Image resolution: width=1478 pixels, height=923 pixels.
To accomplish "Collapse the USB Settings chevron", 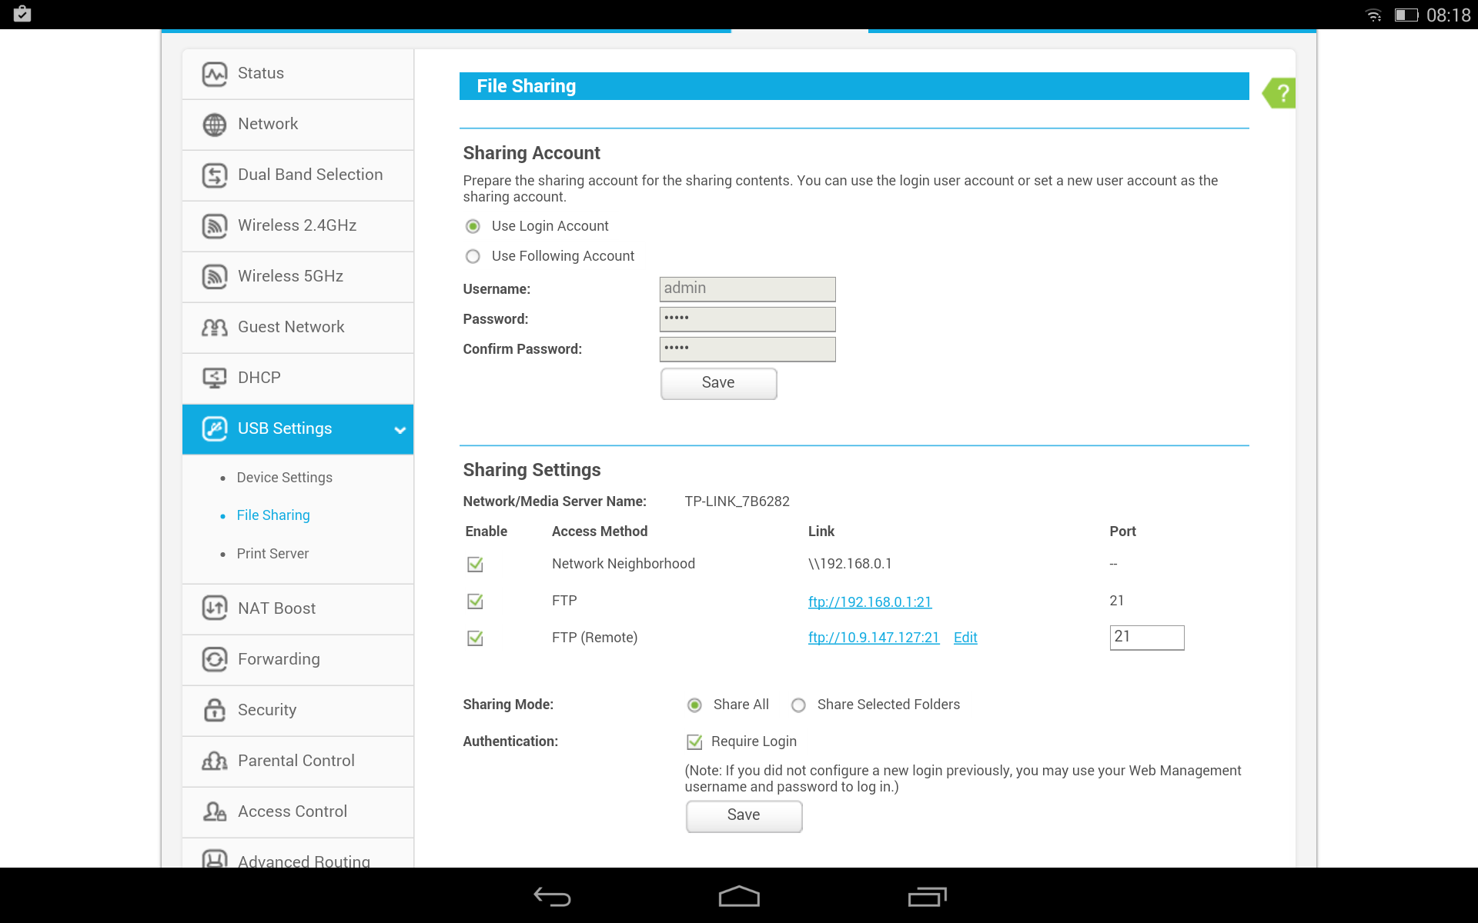I will click(400, 430).
